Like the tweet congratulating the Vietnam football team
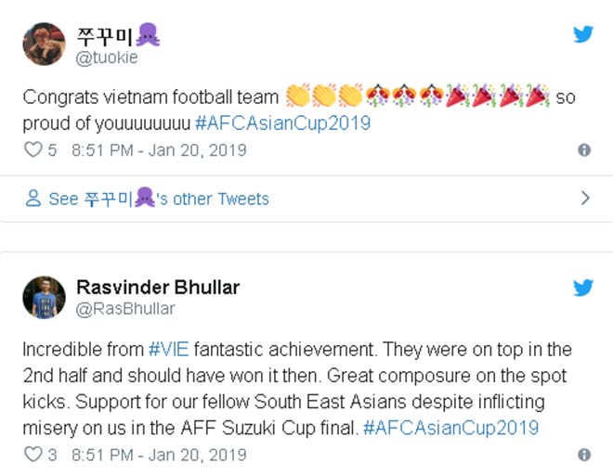Screen dimensions: 613x475 click(x=33, y=149)
